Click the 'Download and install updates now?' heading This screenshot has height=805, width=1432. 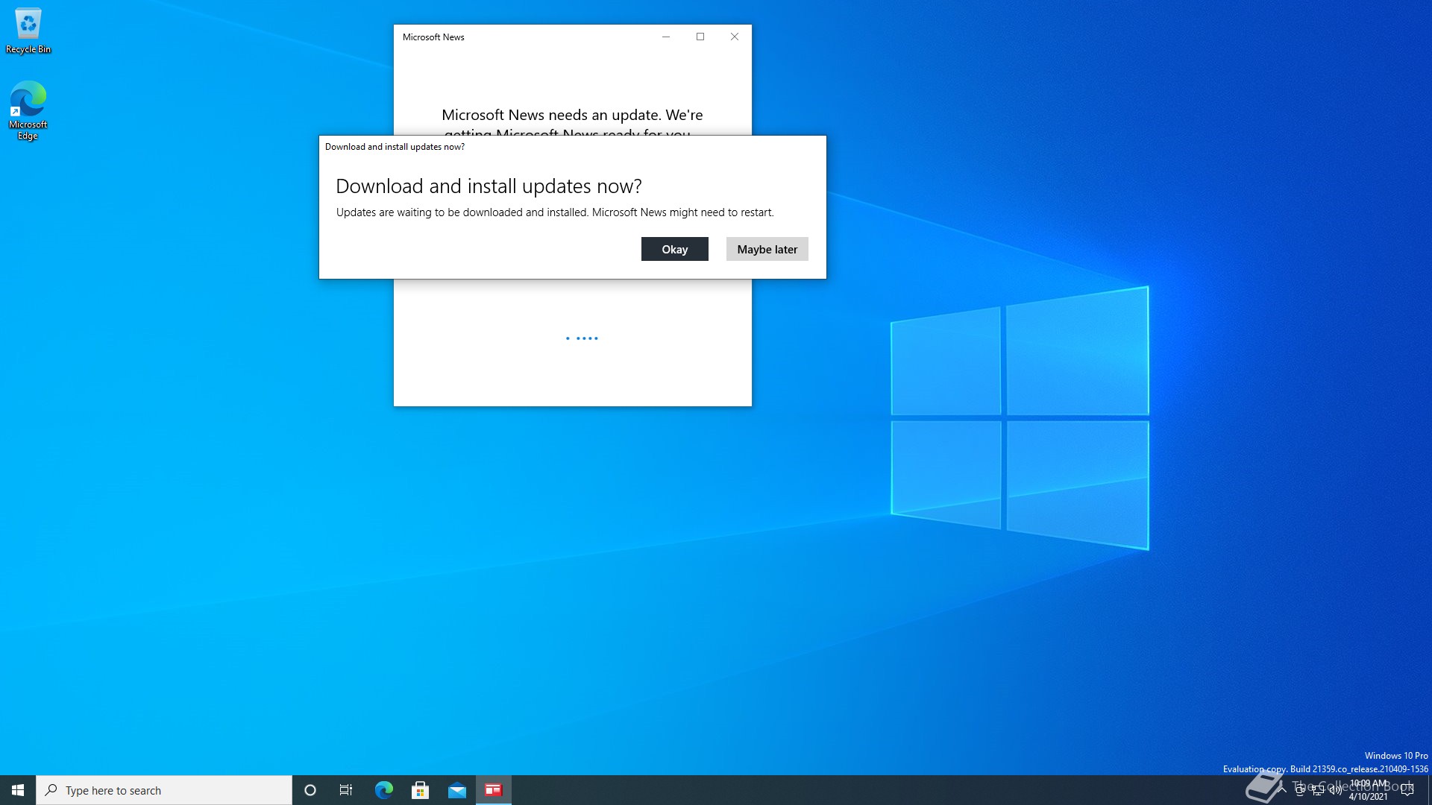pyautogui.click(x=489, y=186)
